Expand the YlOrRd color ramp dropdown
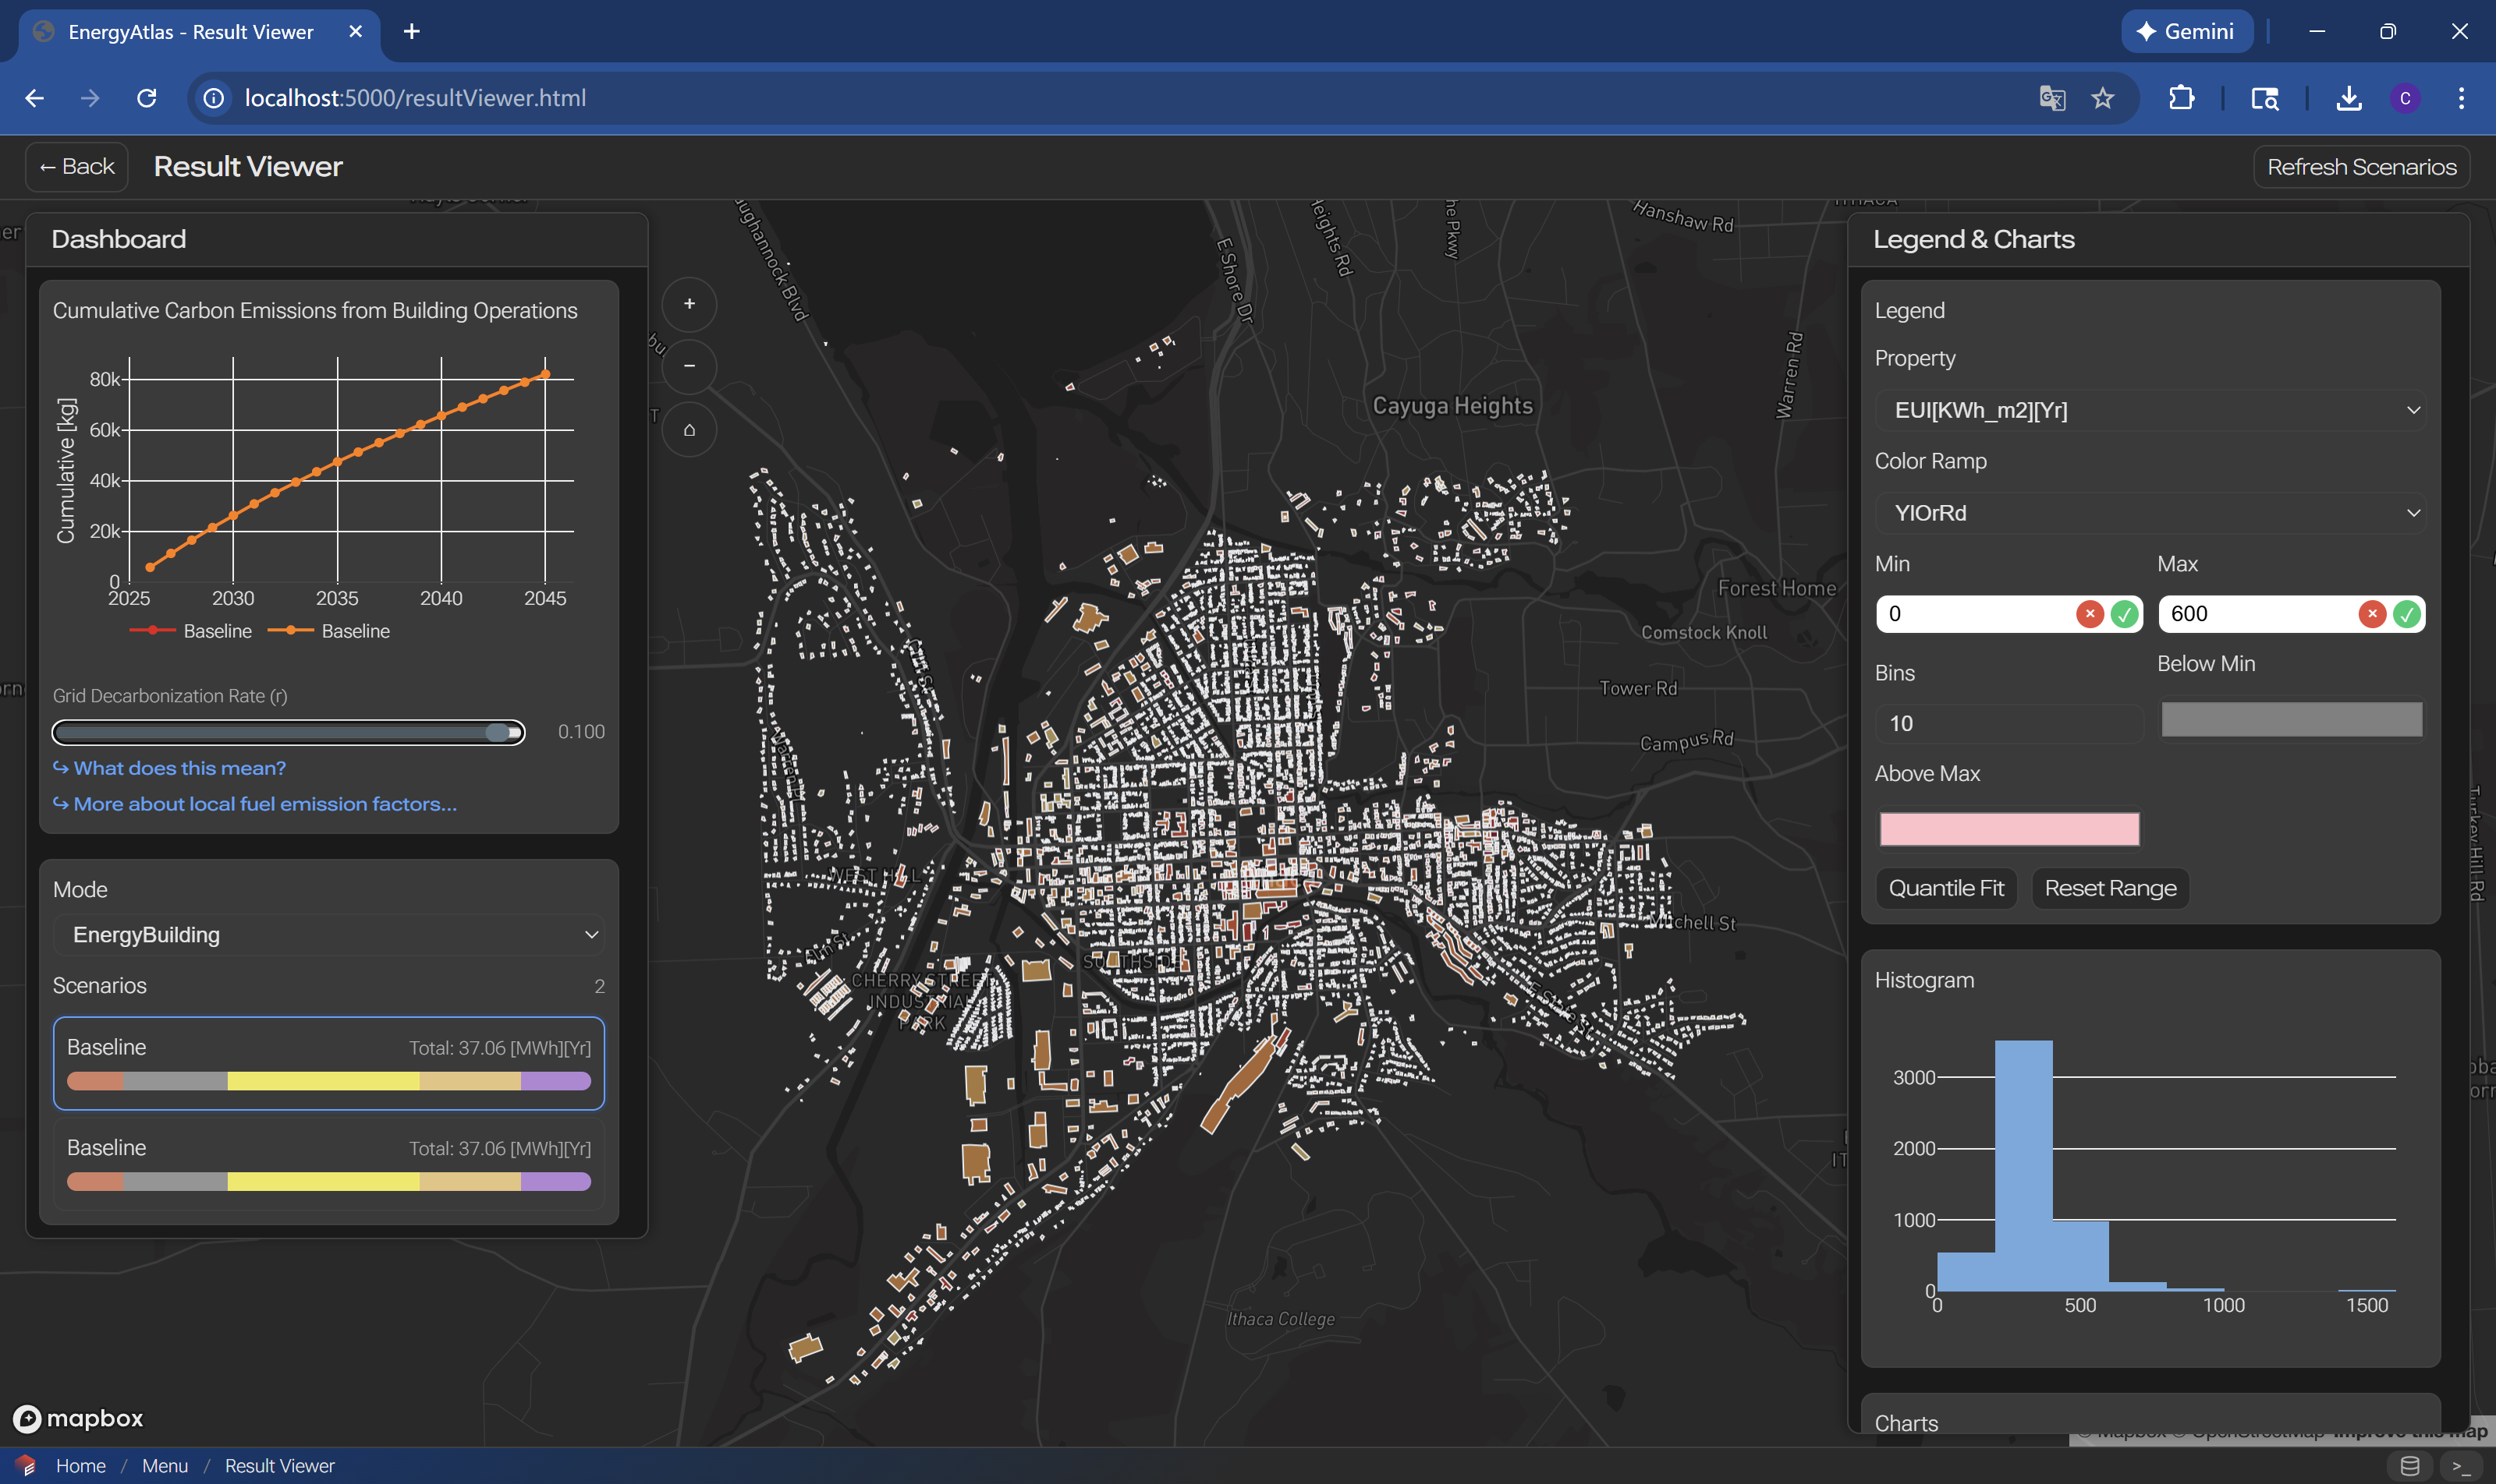This screenshot has height=1484, width=2496. (2149, 513)
